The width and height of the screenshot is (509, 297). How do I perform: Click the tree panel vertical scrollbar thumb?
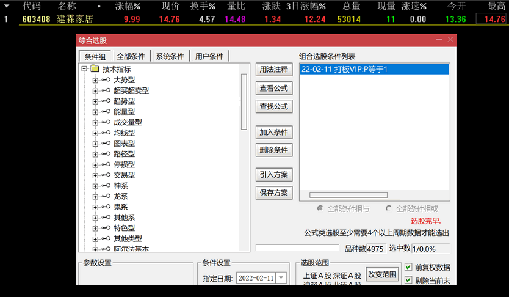tap(244, 101)
